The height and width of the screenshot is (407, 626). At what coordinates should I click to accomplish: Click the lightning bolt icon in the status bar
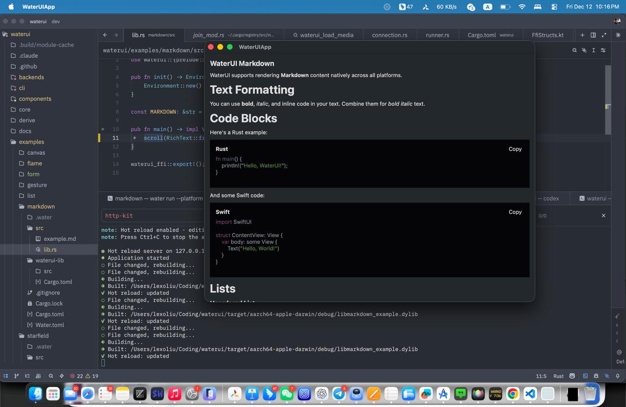62,376
